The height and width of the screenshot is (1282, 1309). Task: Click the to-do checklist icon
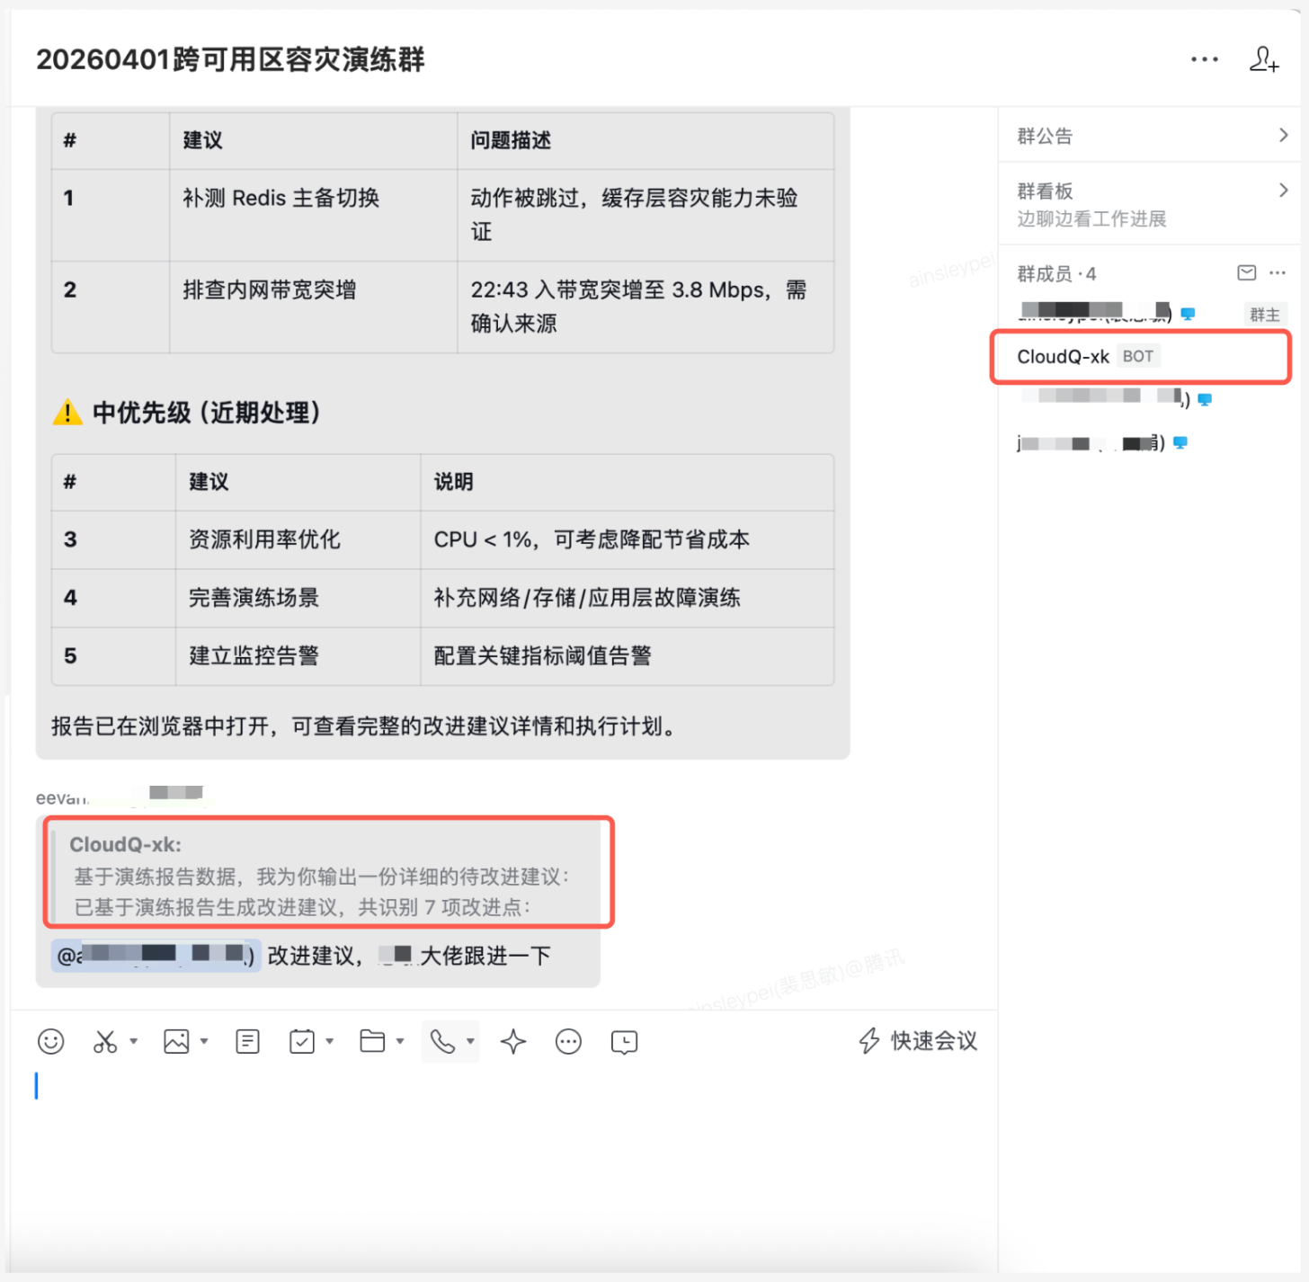click(303, 1041)
